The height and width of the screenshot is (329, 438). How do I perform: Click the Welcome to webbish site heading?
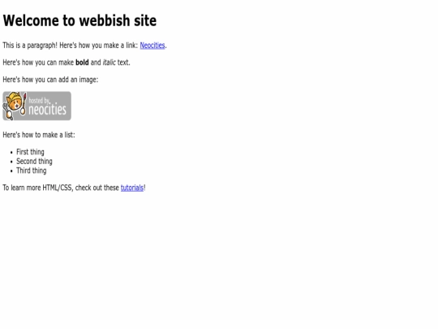(x=79, y=20)
